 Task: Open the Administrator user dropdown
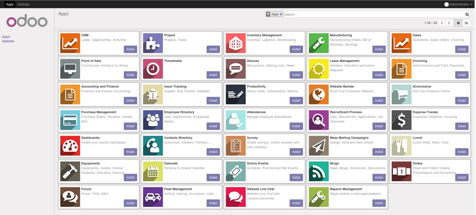(x=458, y=4)
